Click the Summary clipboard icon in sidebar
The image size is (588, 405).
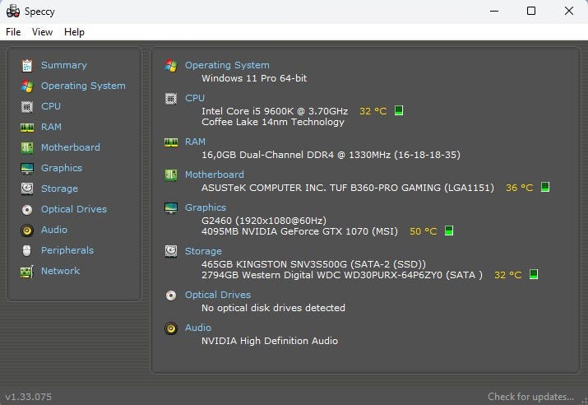pos(27,66)
